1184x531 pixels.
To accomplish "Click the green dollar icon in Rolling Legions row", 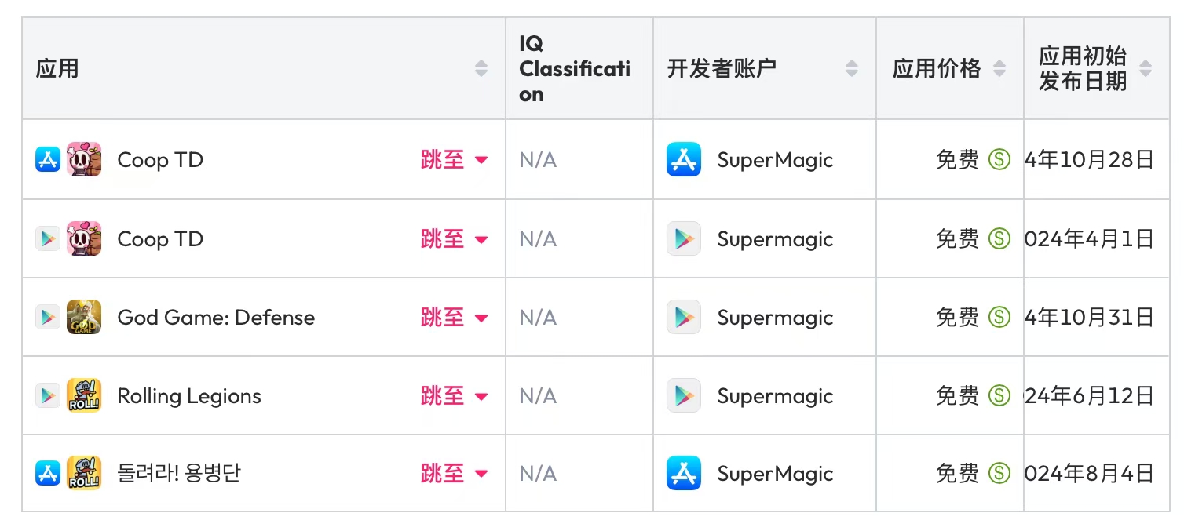I will [x=999, y=395].
